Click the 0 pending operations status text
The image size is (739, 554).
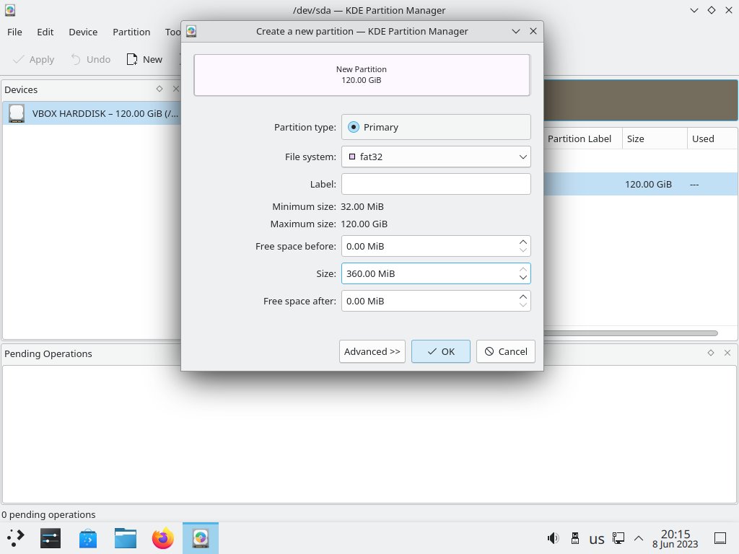point(48,514)
